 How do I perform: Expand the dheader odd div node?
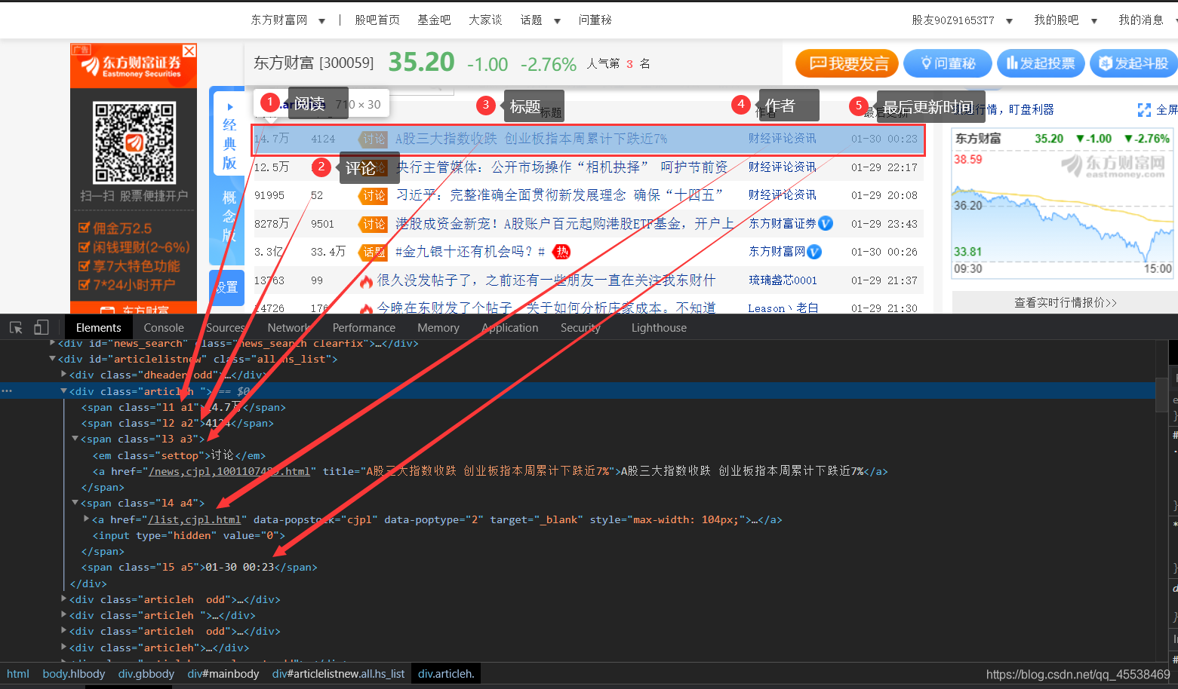click(x=63, y=375)
